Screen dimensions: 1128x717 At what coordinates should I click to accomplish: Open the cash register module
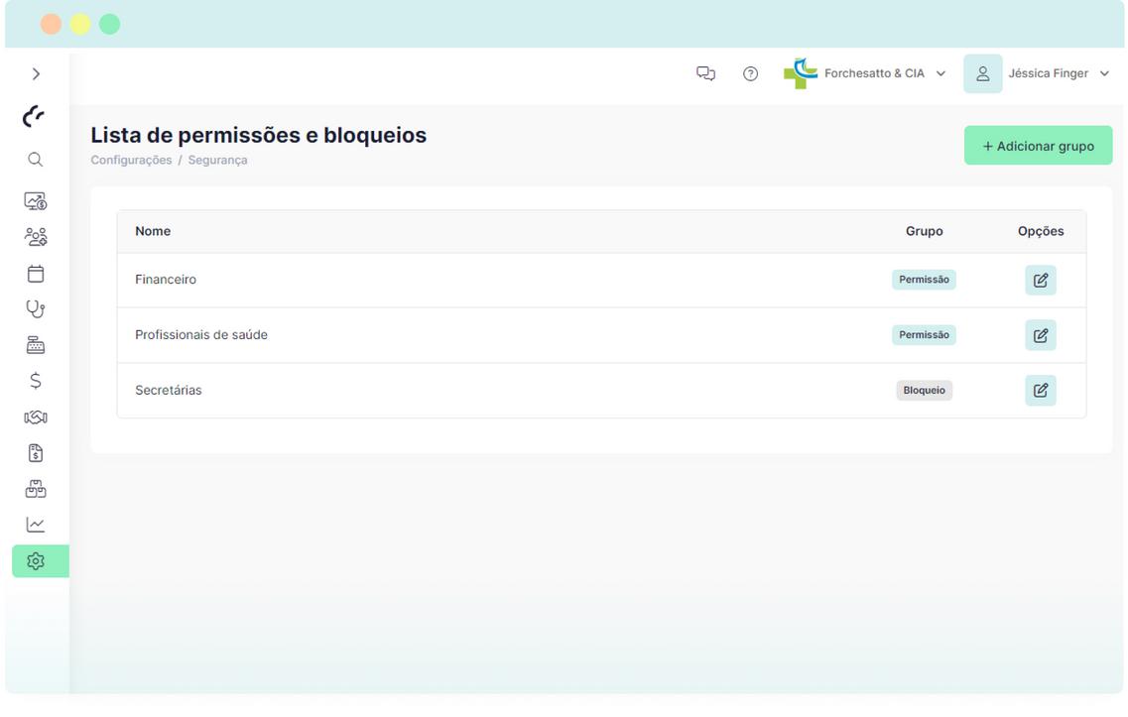36,343
